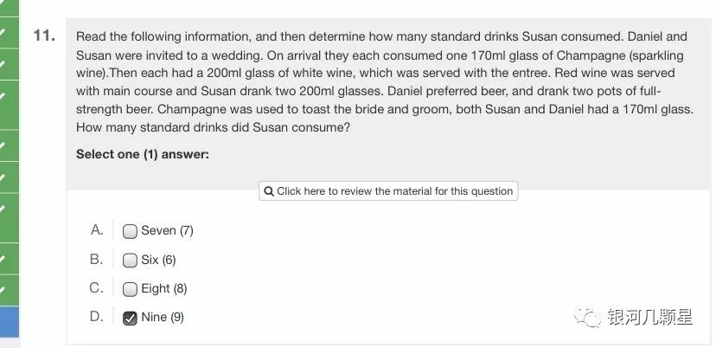Select the Eight (8) checkbox
This screenshot has width=716, height=348.
pyautogui.click(x=130, y=289)
